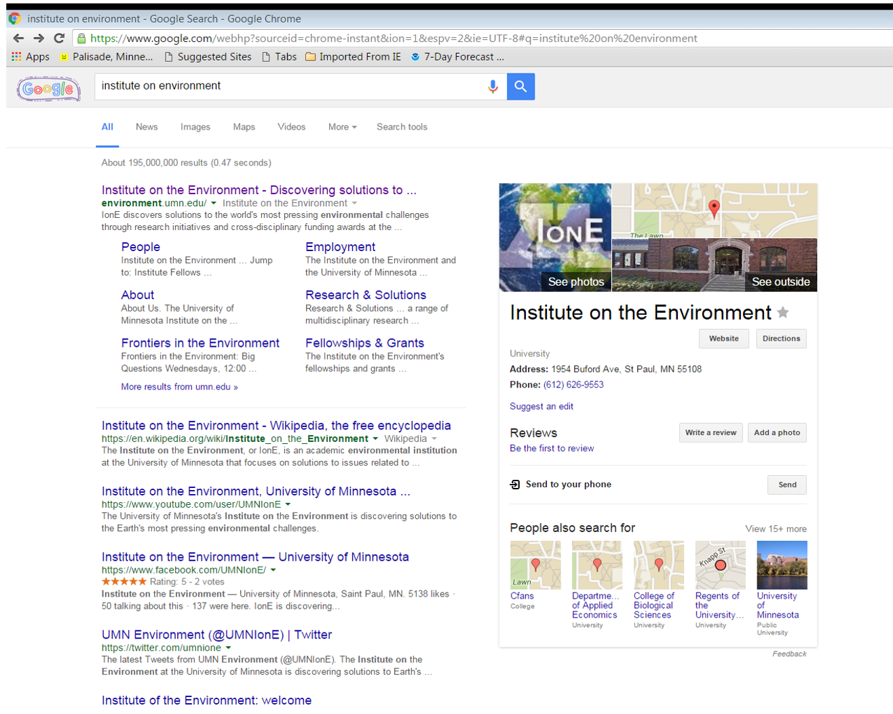Open Frontiers in the Environment sitelink

[200, 343]
